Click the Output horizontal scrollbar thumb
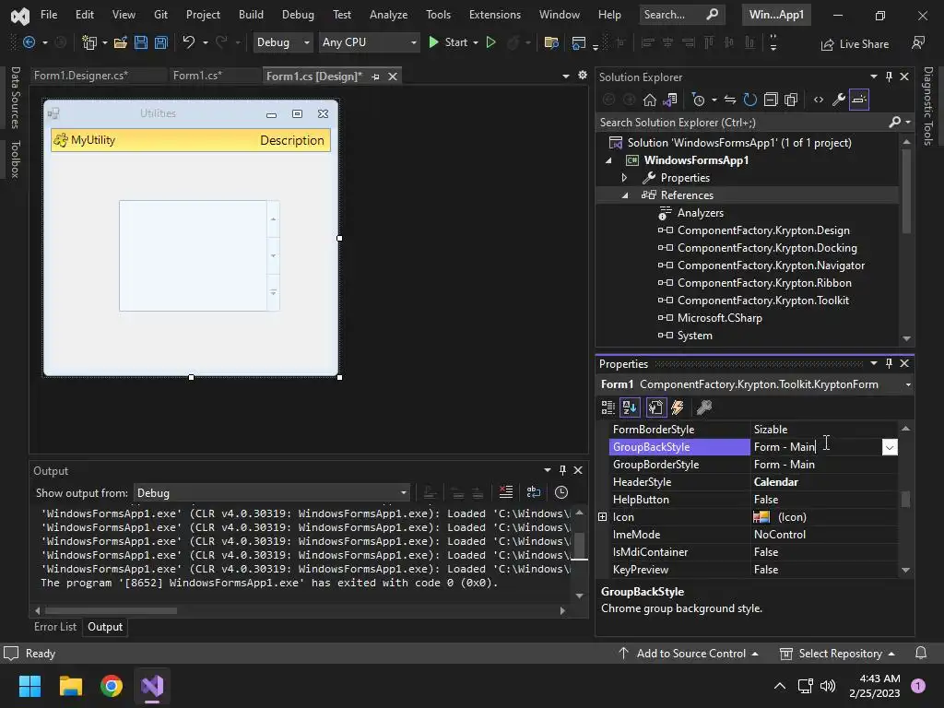The width and height of the screenshot is (944, 708). coord(111,610)
